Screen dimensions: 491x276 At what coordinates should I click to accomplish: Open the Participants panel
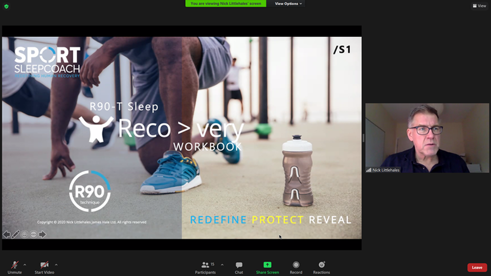coord(206,268)
